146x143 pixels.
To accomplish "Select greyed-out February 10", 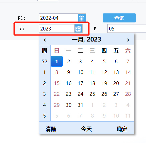I will click(116, 116).
